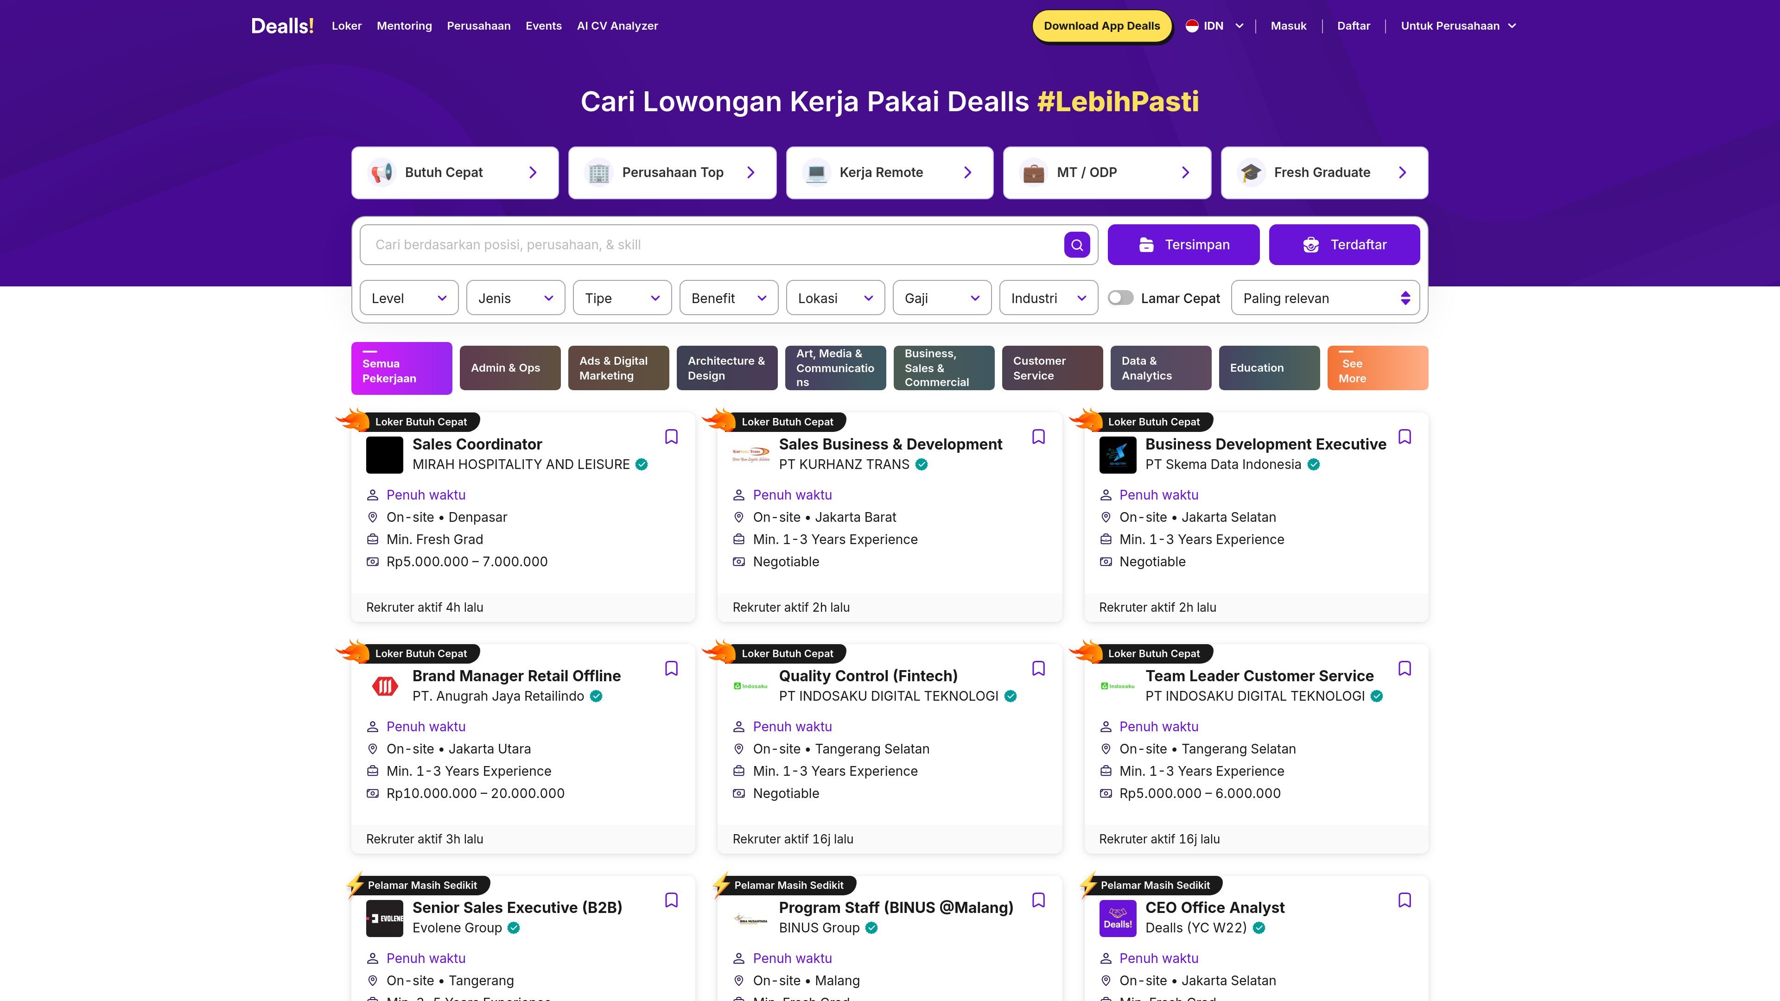Save the Quality Control (Fintech) job
The width and height of the screenshot is (1780, 1001).
click(1038, 668)
